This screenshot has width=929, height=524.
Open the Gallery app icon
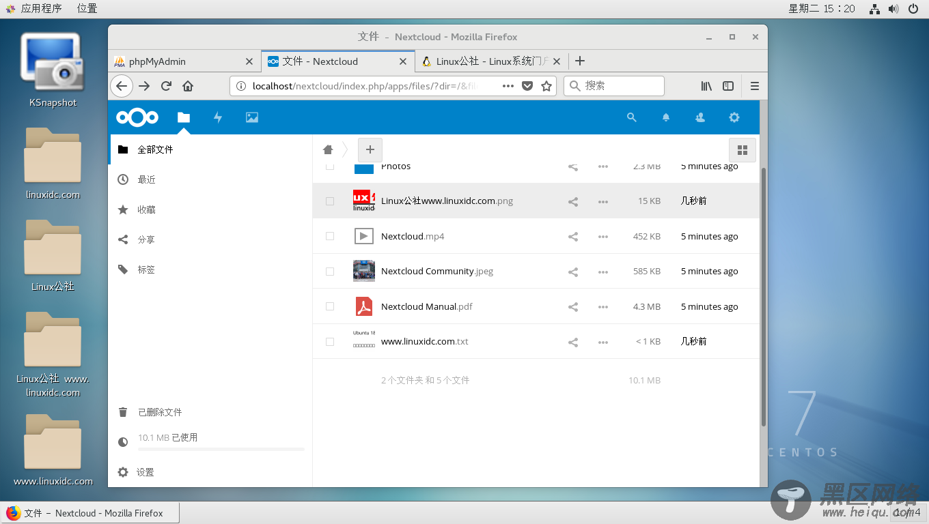click(252, 117)
